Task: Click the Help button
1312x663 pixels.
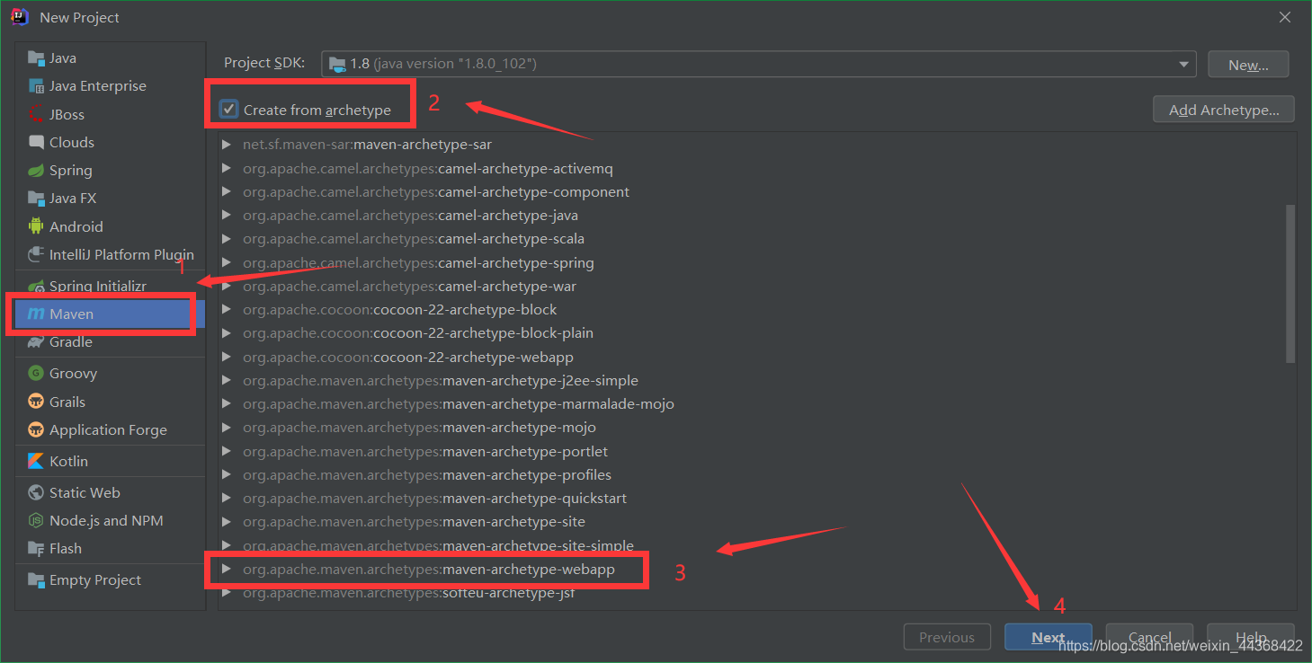Action: (x=1251, y=637)
